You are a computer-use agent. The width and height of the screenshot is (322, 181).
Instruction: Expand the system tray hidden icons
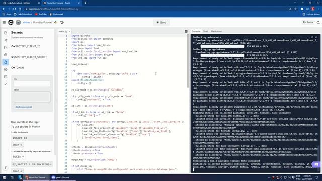269,177
